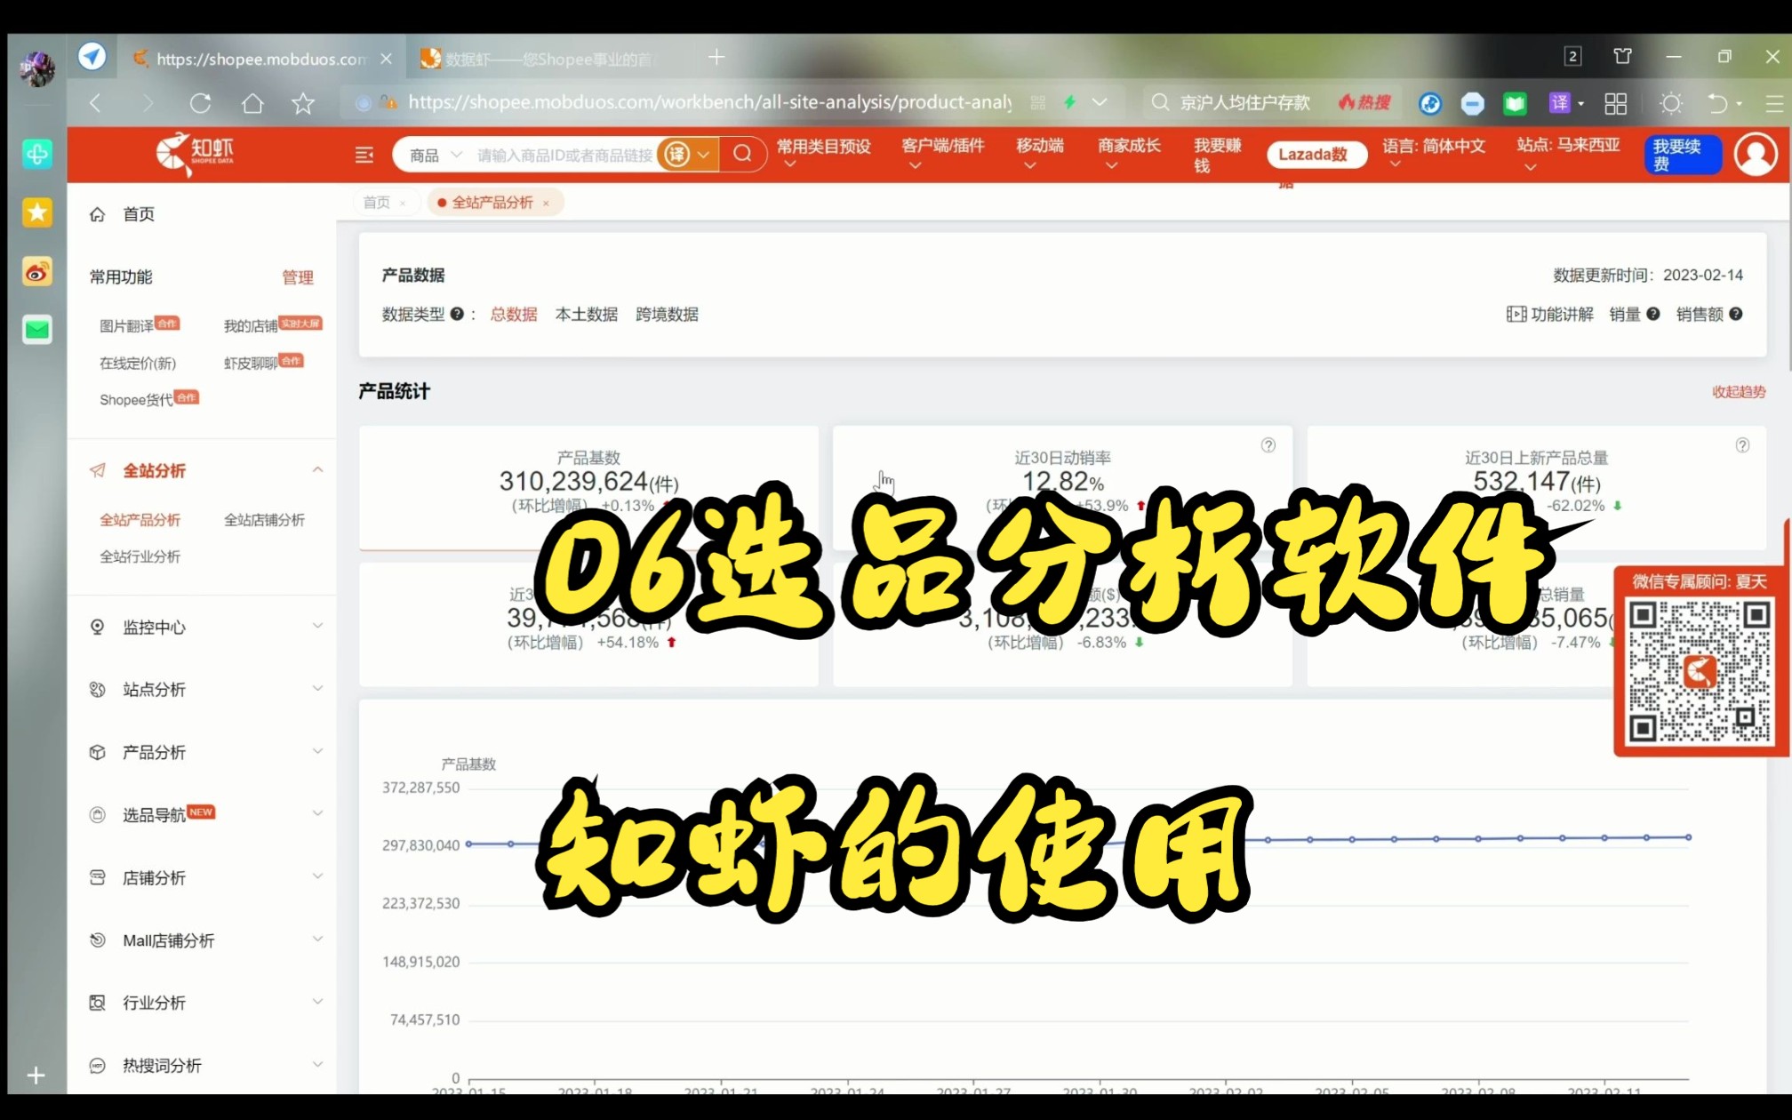Open the 站点: 马来西亚 site dropdown
The width and height of the screenshot is (1792, 1120).
pyautogui.click(x=1568, y=153)
